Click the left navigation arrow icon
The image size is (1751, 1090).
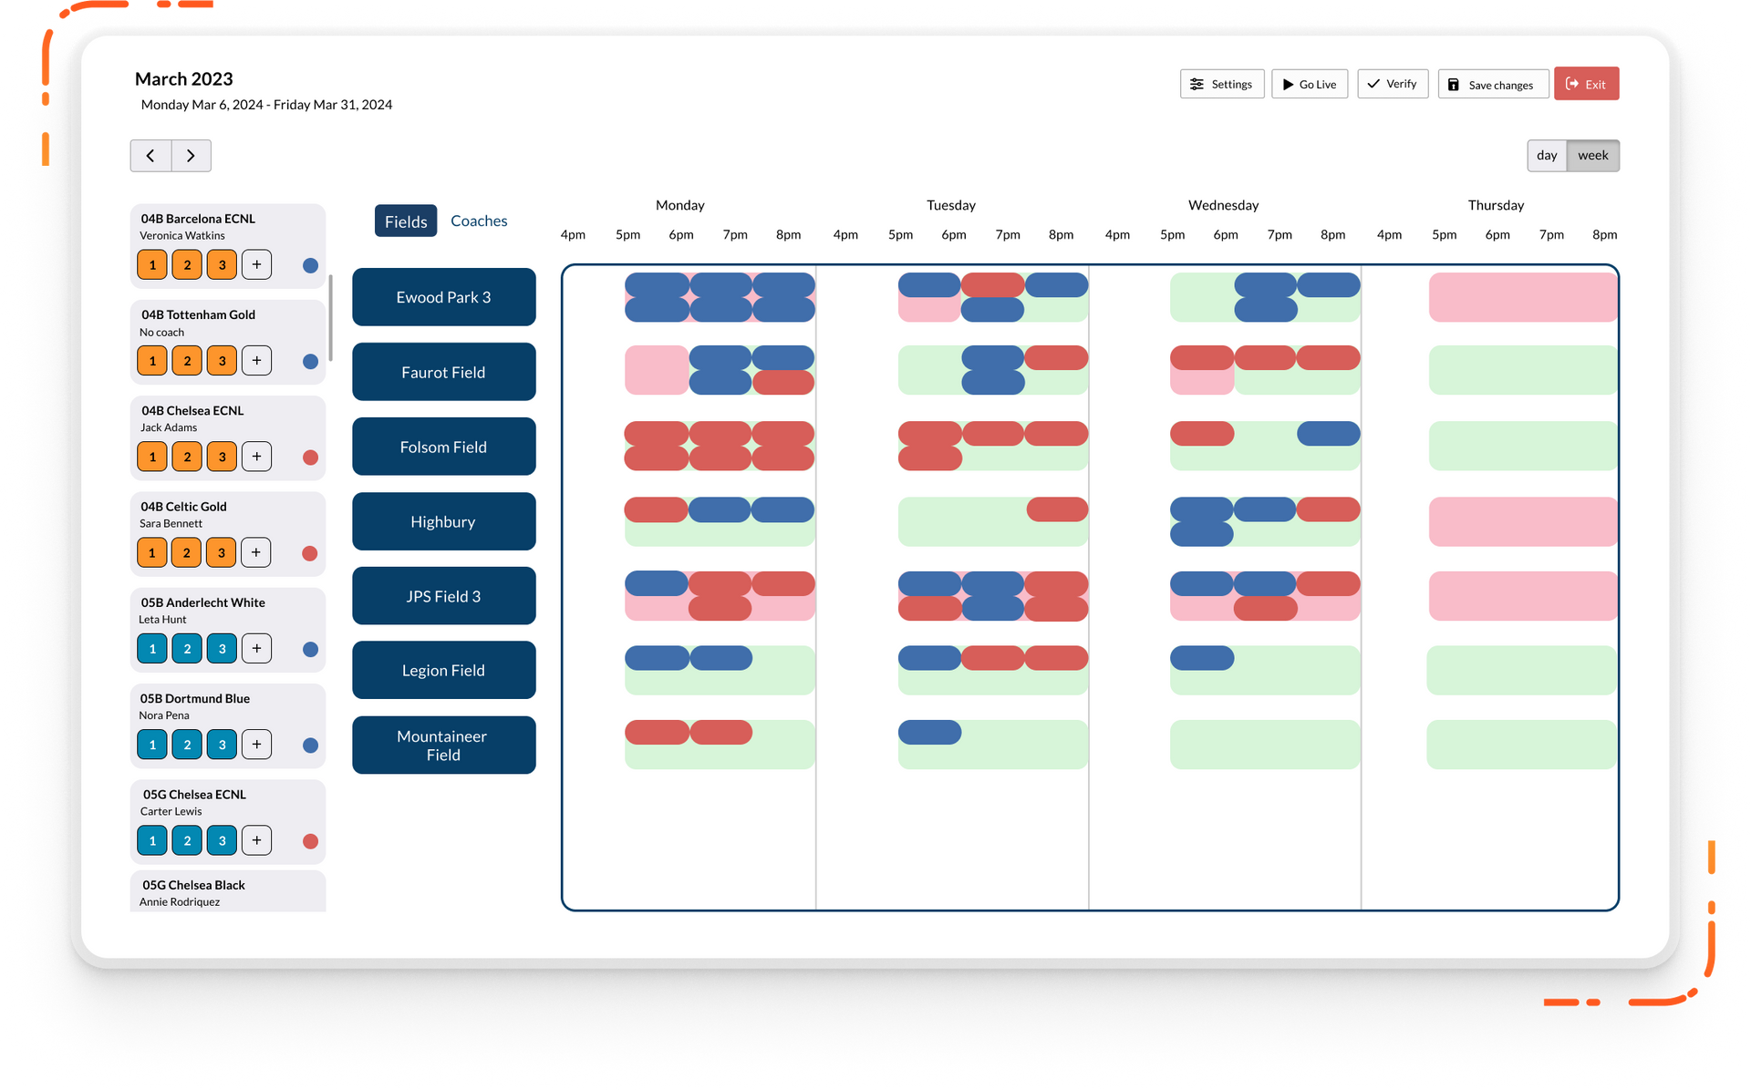click(x=150, y=154)
